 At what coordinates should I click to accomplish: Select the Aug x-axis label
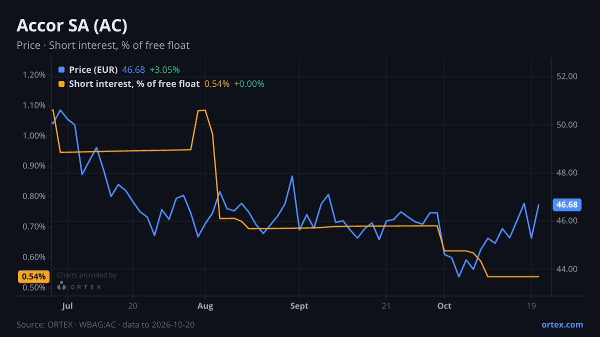pos(205,306)
